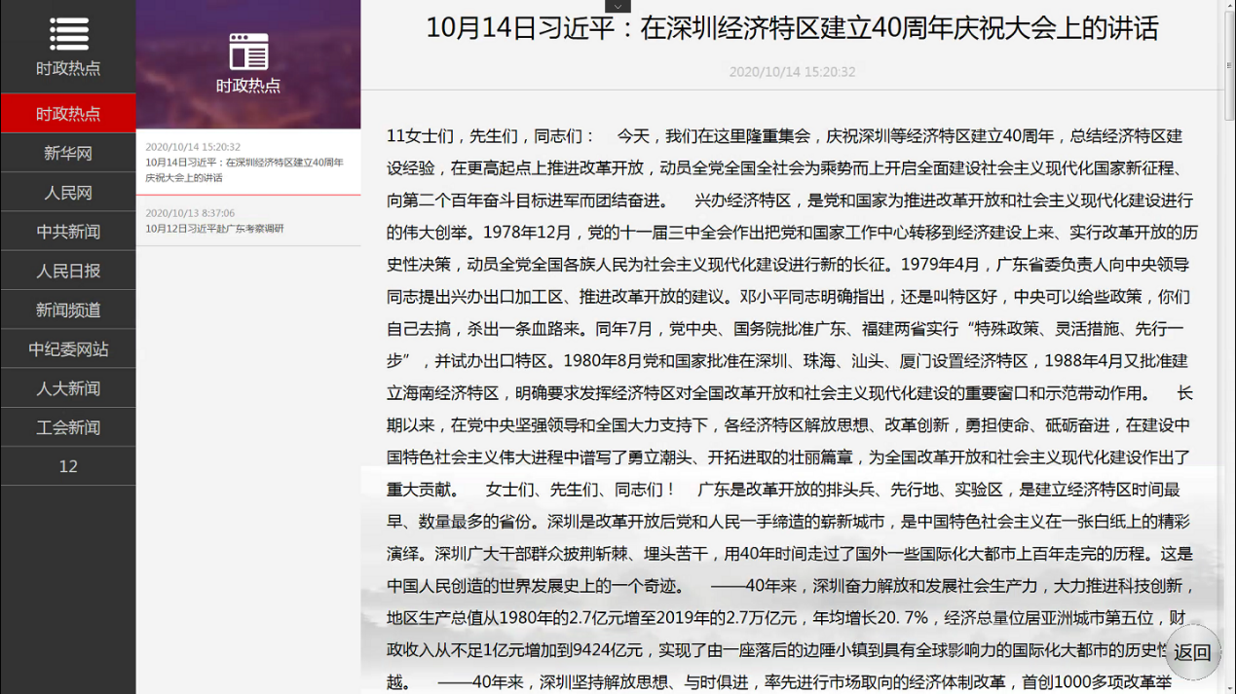Screen dimensions: 1236x694
Task: Open the 人民日报 channel
Action: (67, 270)
